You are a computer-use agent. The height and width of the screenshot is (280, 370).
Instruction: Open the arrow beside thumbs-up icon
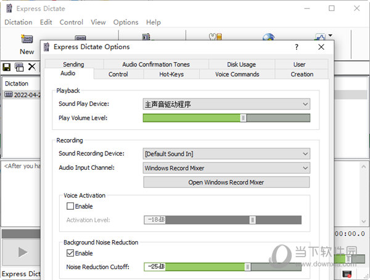(331, 36)
